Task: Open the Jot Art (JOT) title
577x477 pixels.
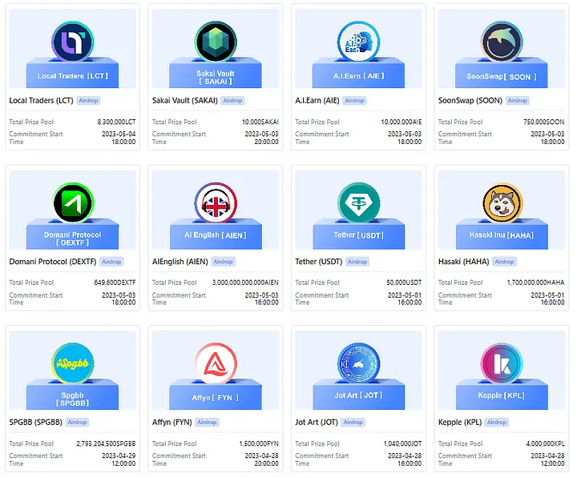Action: [317, 423]
